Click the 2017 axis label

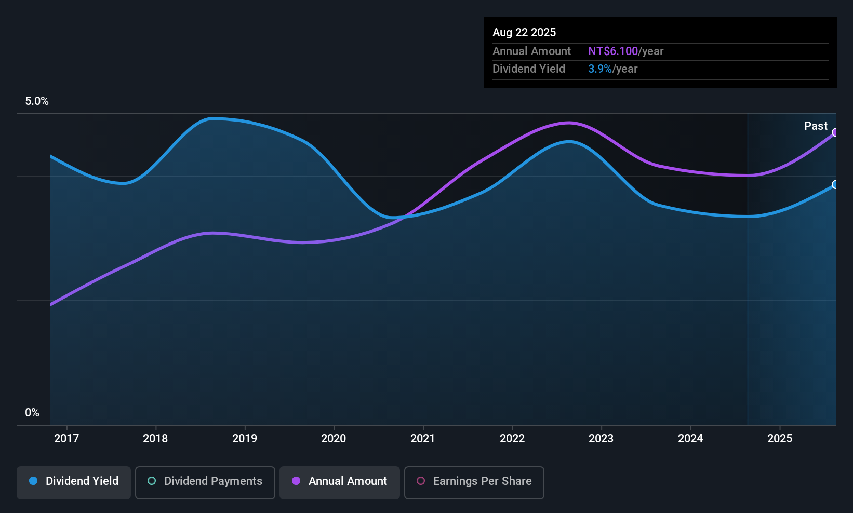tap(66, 438)
